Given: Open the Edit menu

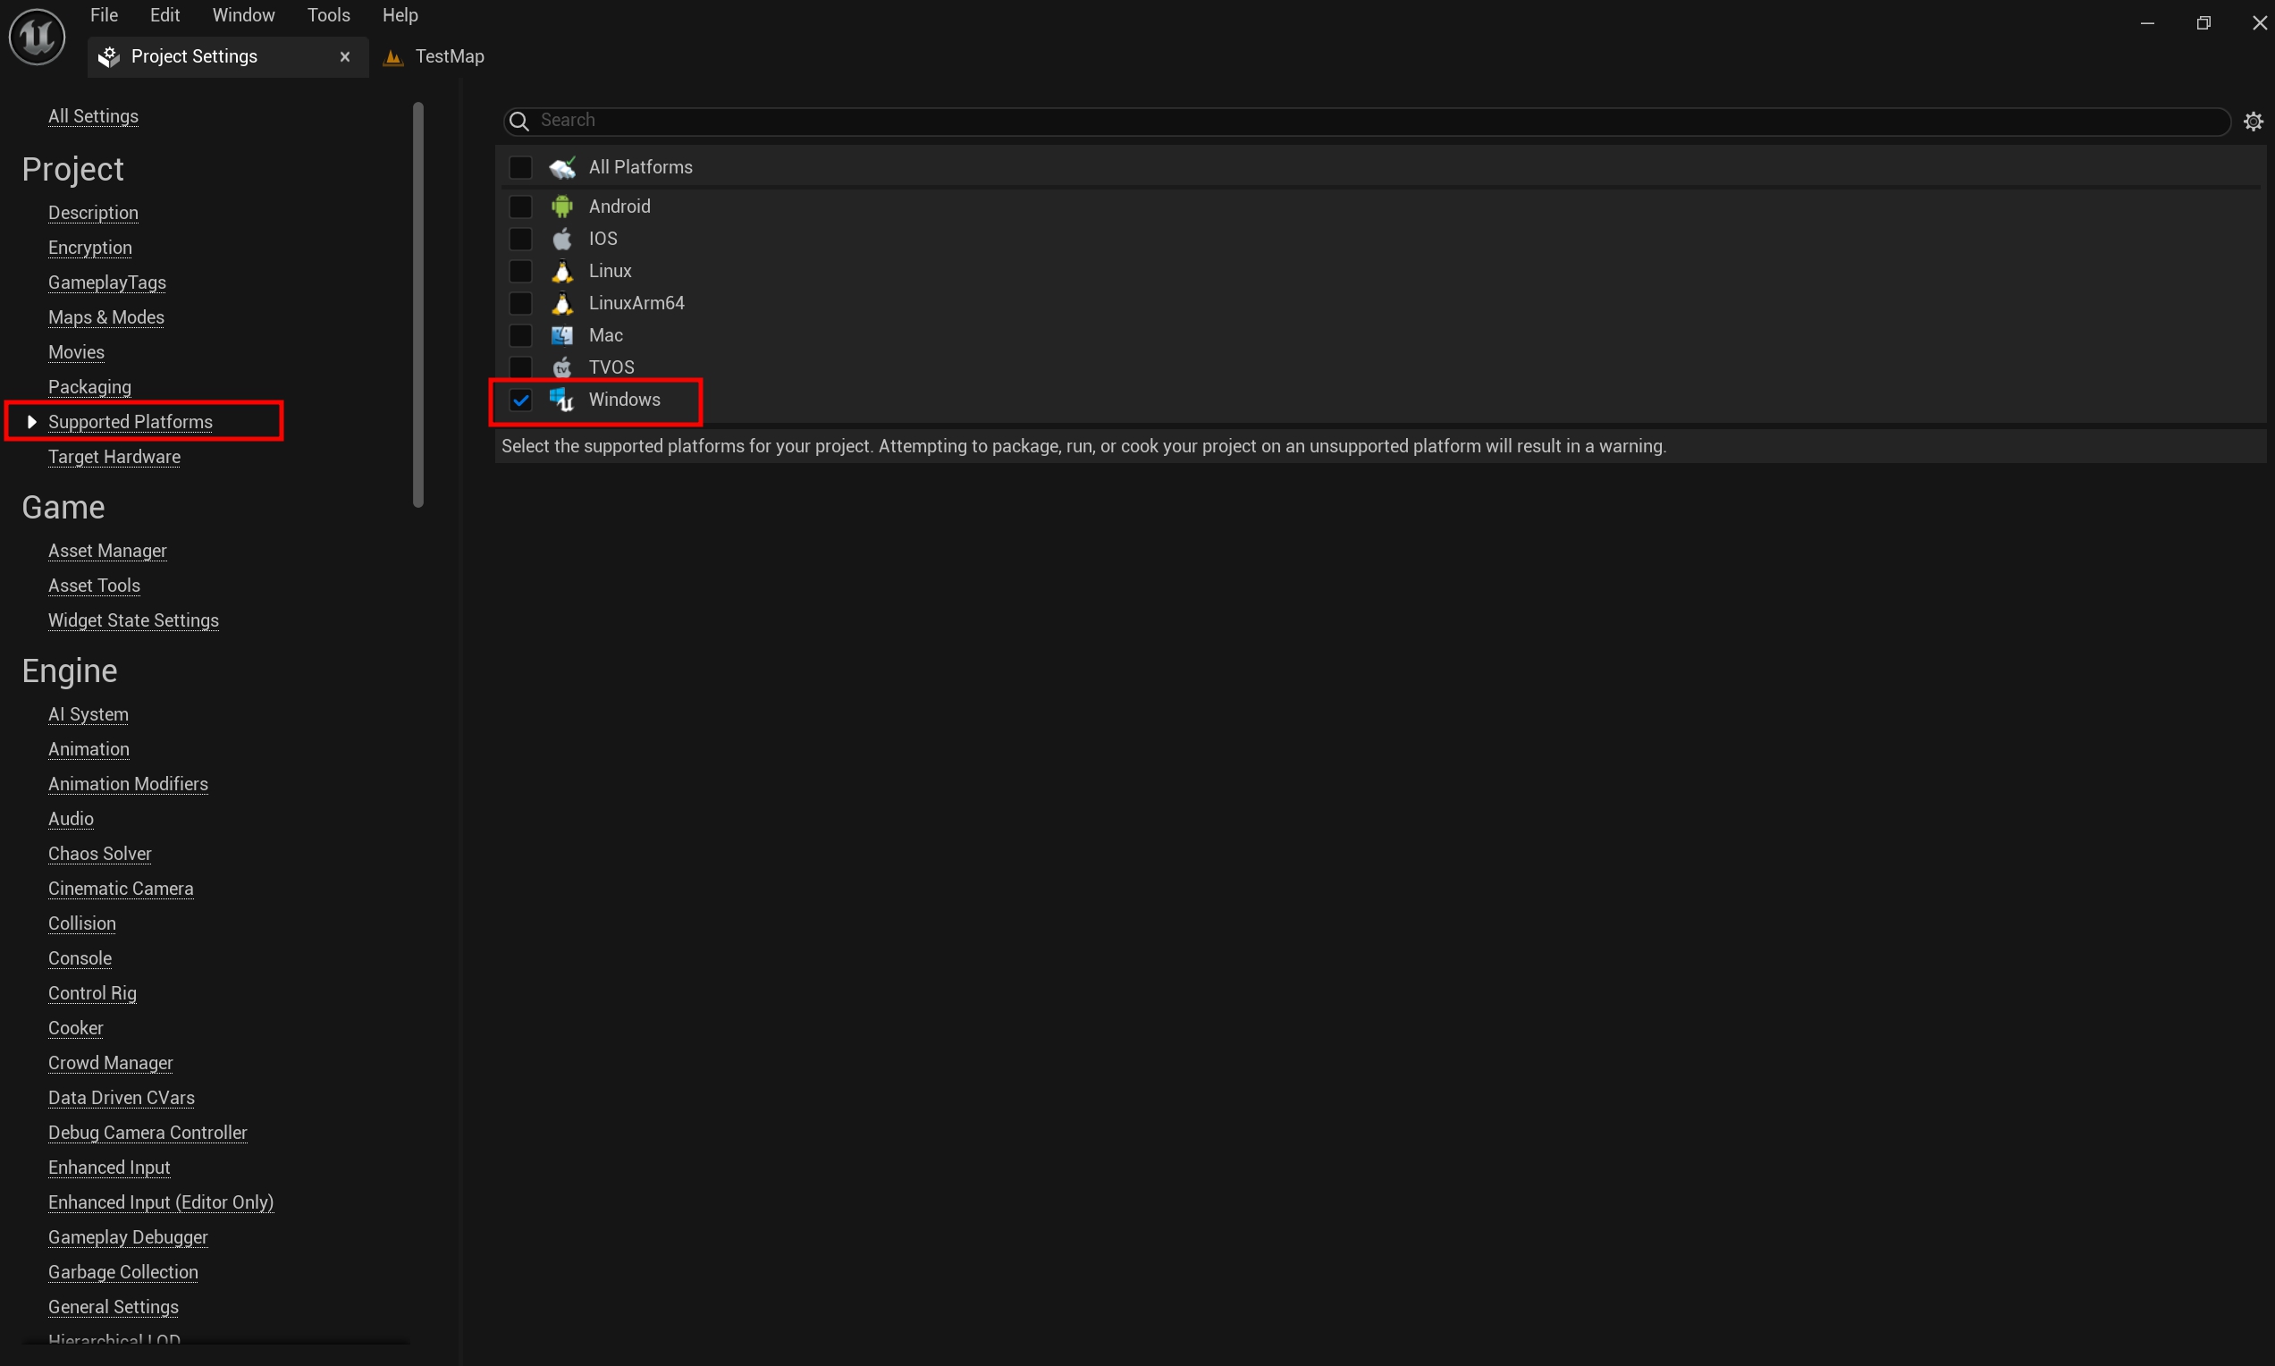Looking at the screenshot, I should (x=164, y=16).
